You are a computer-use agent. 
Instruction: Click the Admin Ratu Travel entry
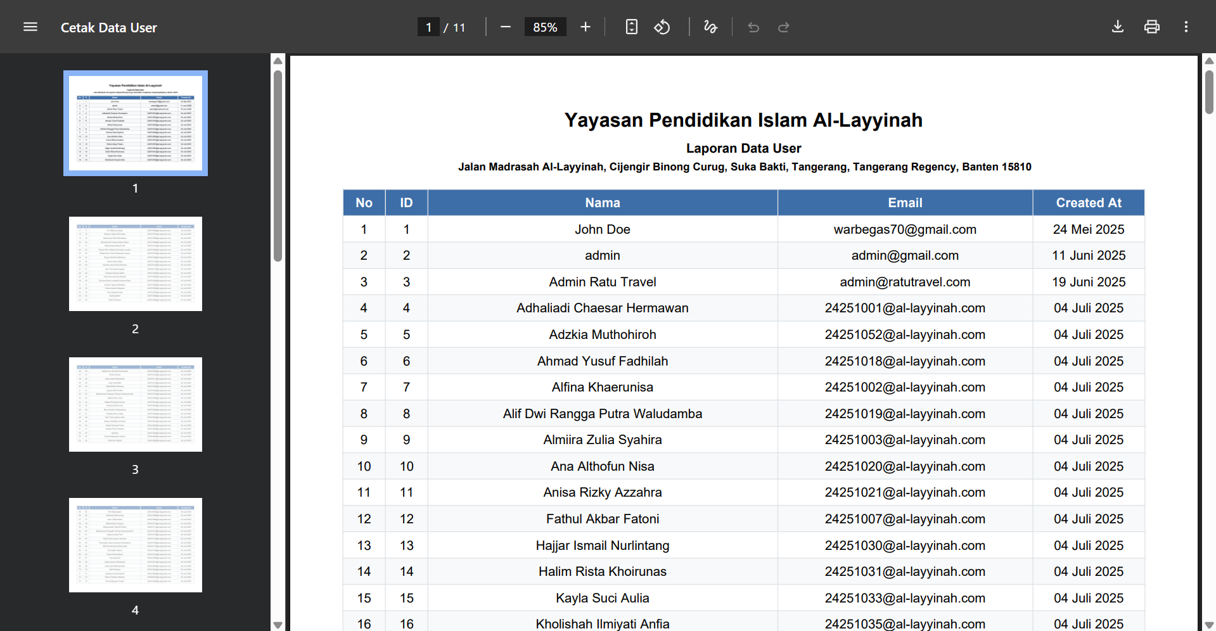(603, 281)
